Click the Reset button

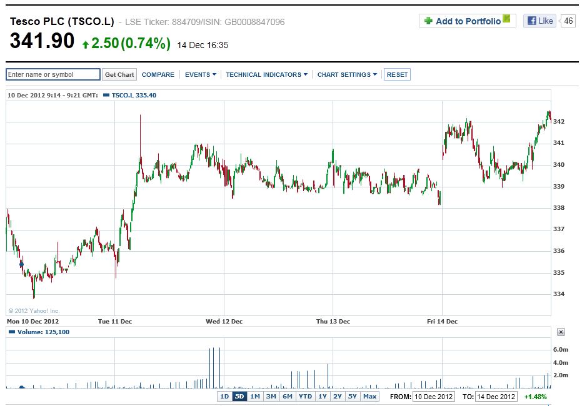[397, 74]
